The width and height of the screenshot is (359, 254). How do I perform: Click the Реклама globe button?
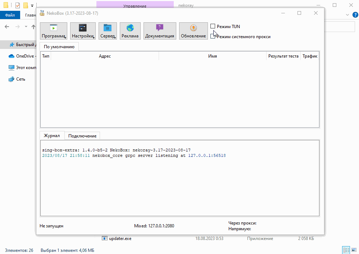pyautogui.click(x=130, y=31)
